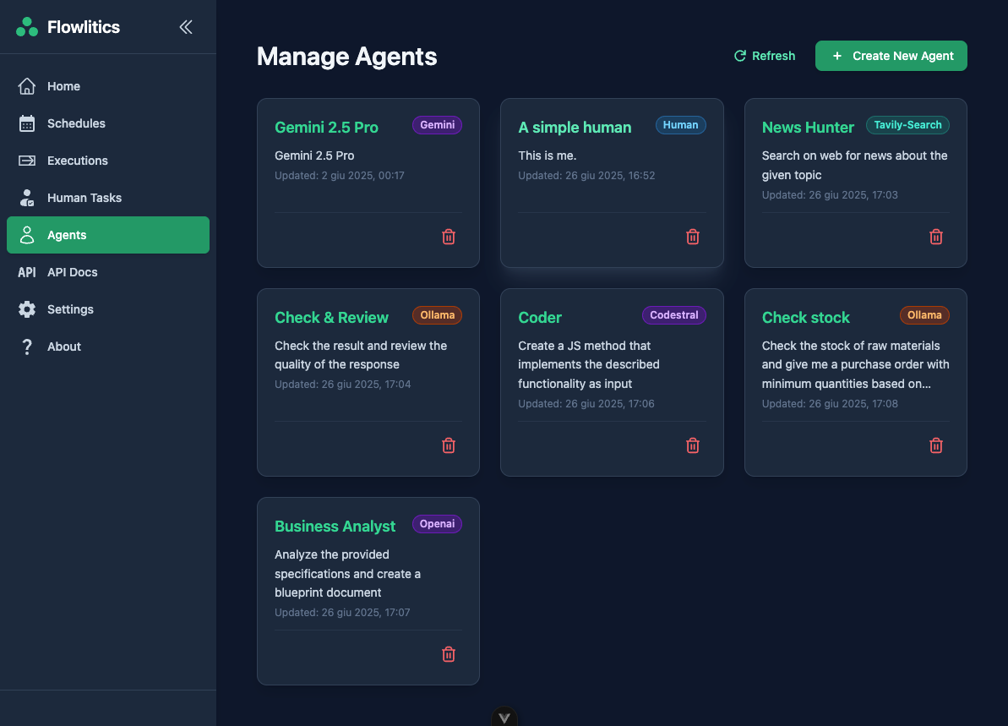Click 'Updated: 26 giu 2025, 16:52'
Screen dimensions: 1008x726
tap(586, 176)
